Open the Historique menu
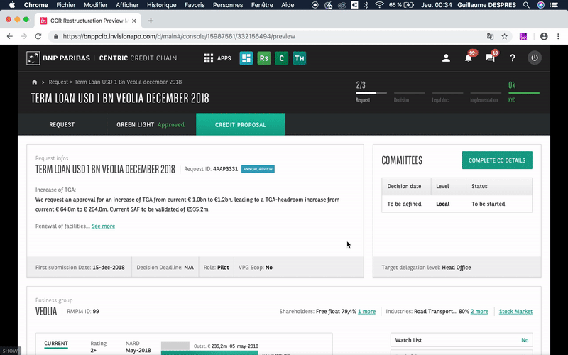Screen dimensions: 568x355 tap(162, 5)
